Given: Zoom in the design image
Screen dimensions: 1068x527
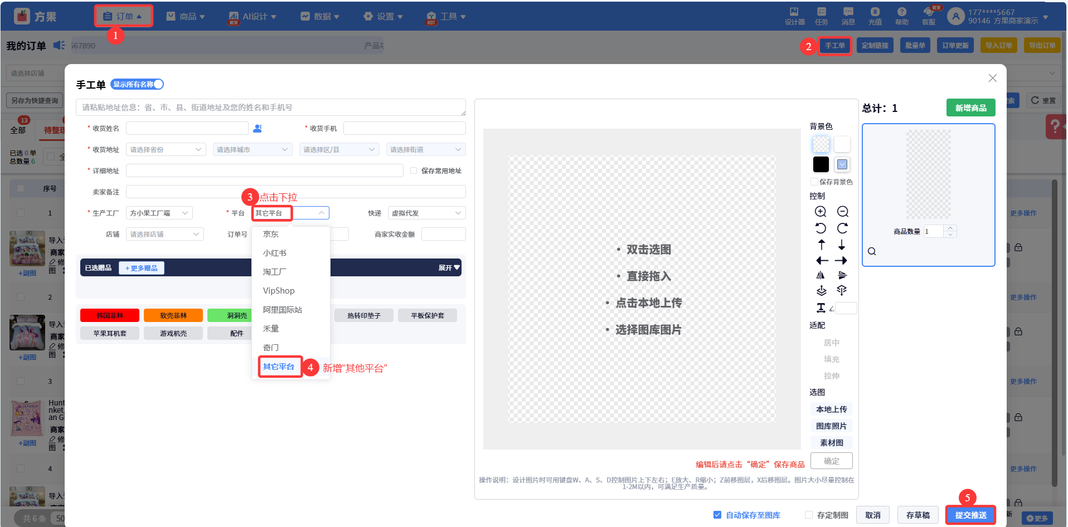Looking at the screenshot, I should (821, 212).
